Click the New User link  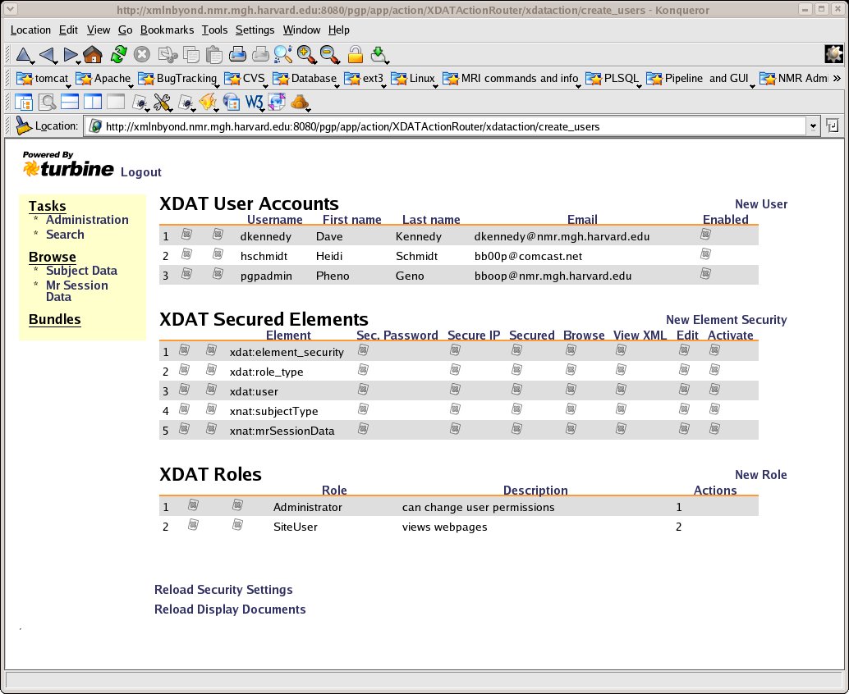pos(760,204)
